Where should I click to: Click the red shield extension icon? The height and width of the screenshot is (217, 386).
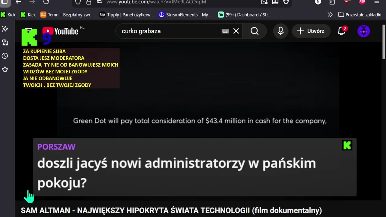[x=347, y=2]
